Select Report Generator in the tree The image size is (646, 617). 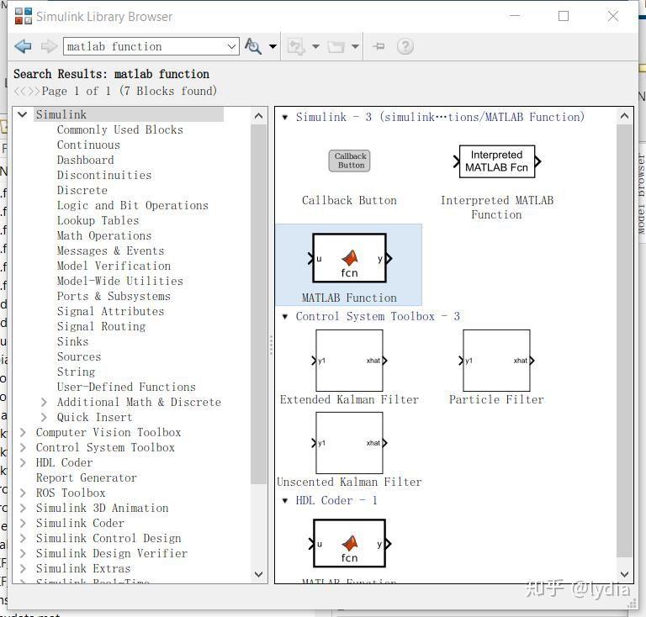(x=86, y=477)
